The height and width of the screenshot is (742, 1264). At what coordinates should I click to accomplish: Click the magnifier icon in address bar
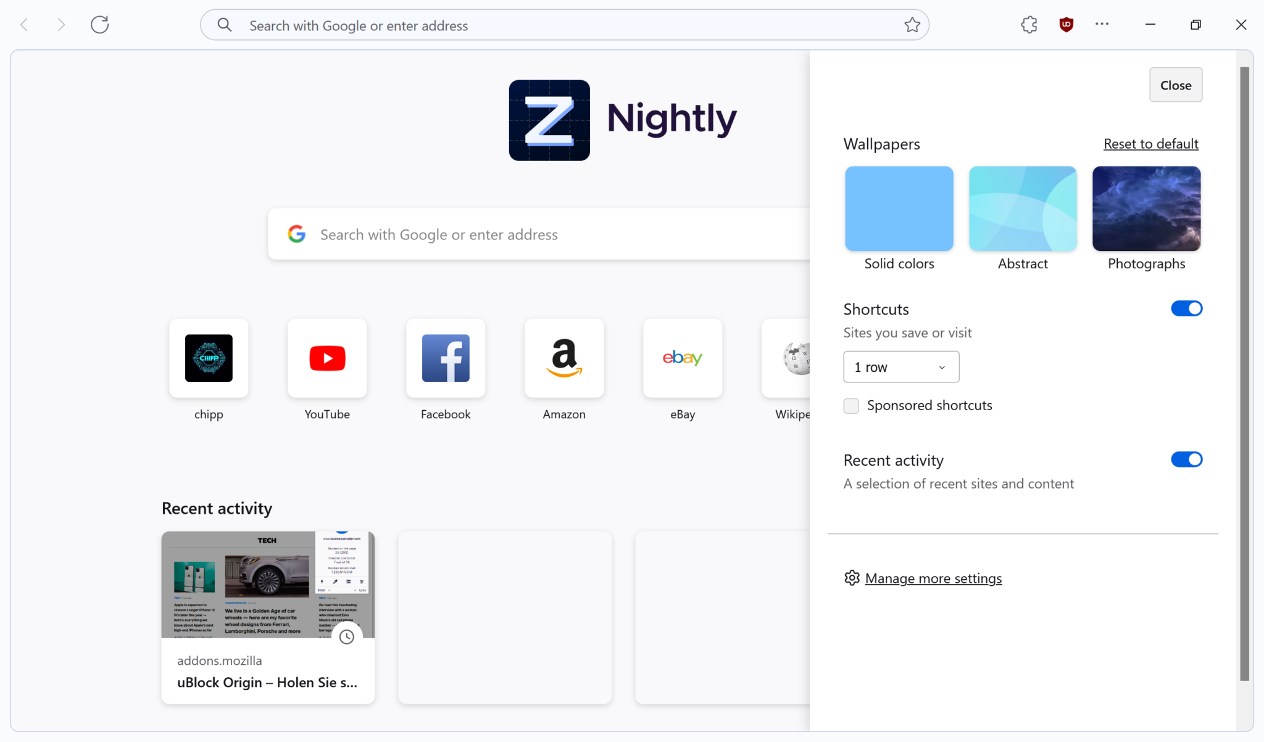225,25
